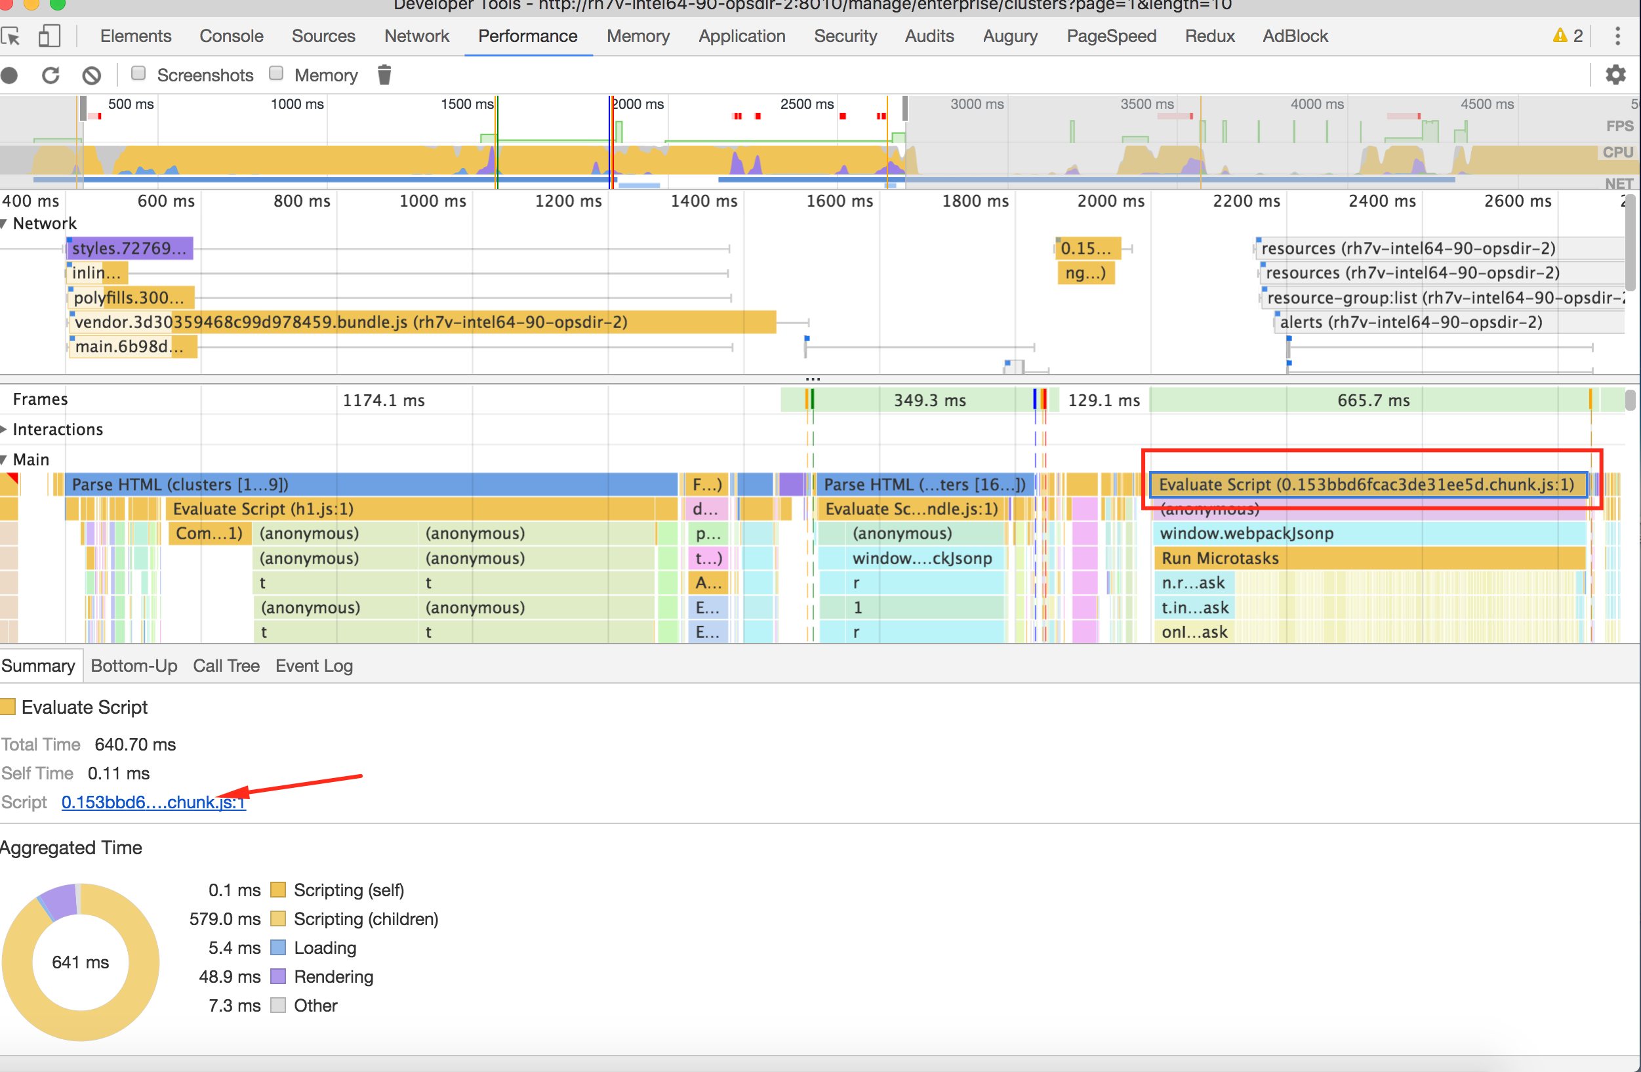Click the pane resize ellipsis handle
1641x1072 pixels.
(x=813, y=379)
